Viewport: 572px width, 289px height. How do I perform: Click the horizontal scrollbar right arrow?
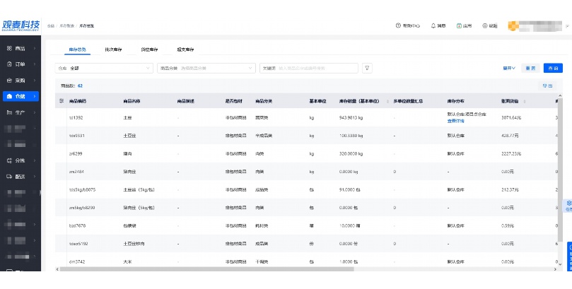tap(555, 269)
